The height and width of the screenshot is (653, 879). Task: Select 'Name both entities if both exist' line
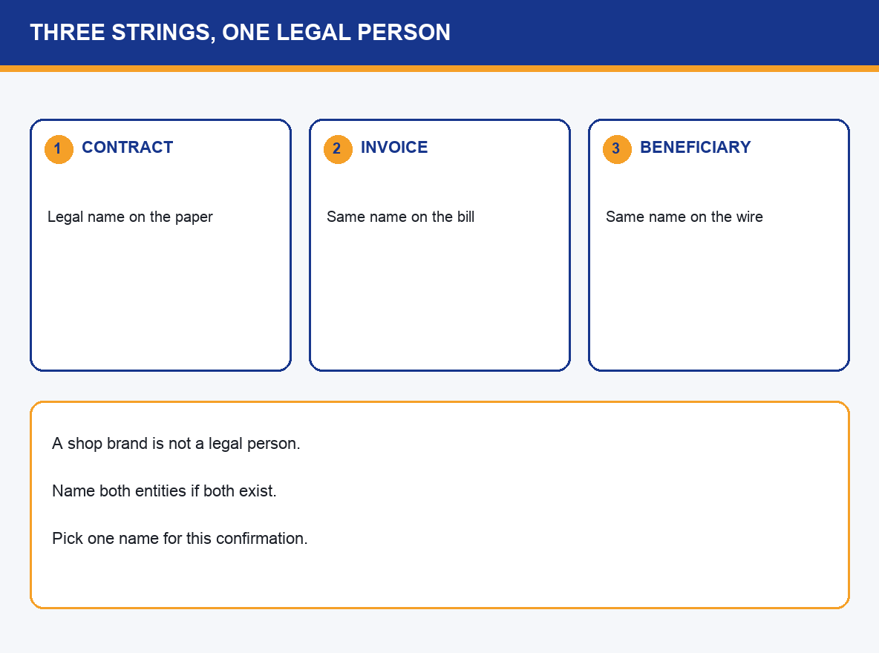click(x=164, y=491)
